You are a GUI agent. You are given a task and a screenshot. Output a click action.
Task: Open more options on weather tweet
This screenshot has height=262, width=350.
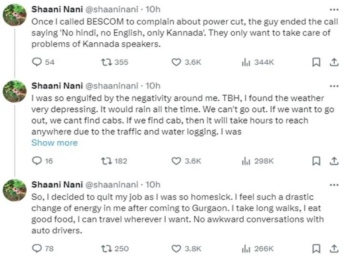[334, 86]
